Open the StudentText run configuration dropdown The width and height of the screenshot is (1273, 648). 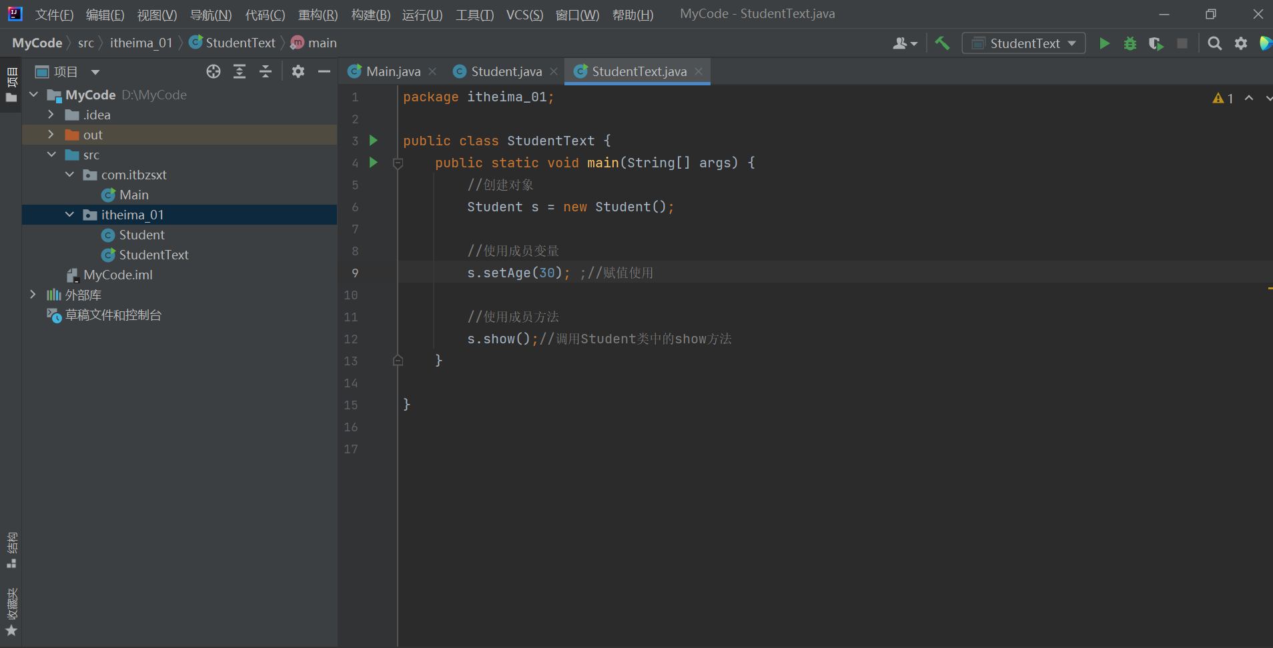(x=1024, y=43)
